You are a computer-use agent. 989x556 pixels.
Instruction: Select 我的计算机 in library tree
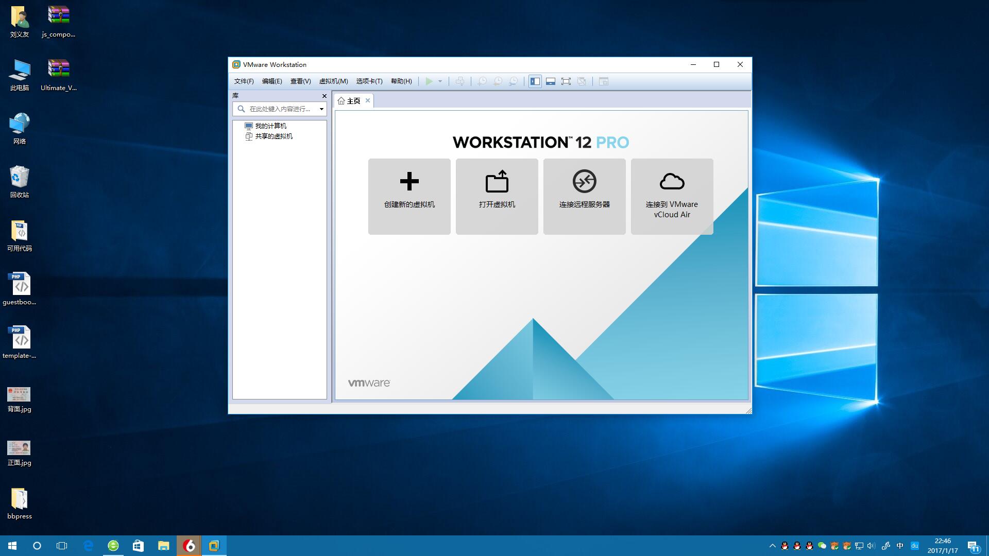click(x=270, y=126)
